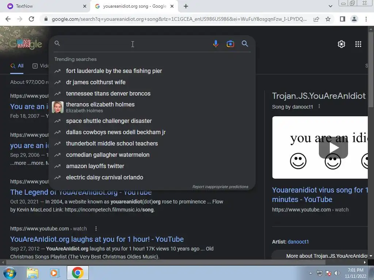Click Report inappropriate predictions link

coord(220,187)
